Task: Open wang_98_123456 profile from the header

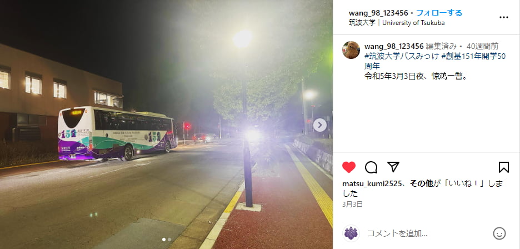Action: pyautogui.click(x=378, y=13)
